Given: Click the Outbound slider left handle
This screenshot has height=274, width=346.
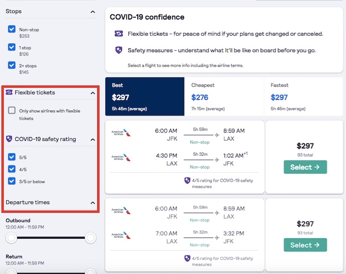Looking at the screenshot, I should click(x=11, y=238).
